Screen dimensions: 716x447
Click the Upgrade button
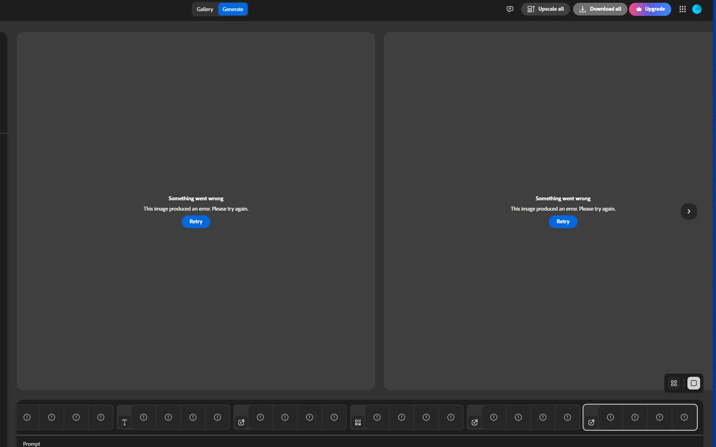coord(650,9)
